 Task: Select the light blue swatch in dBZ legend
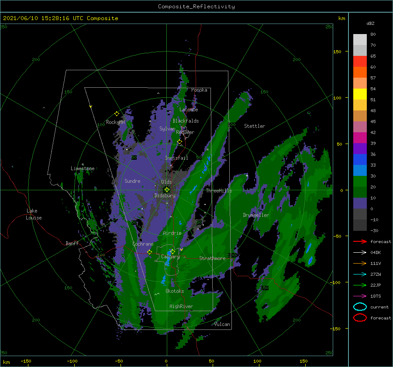click(360, 170)
